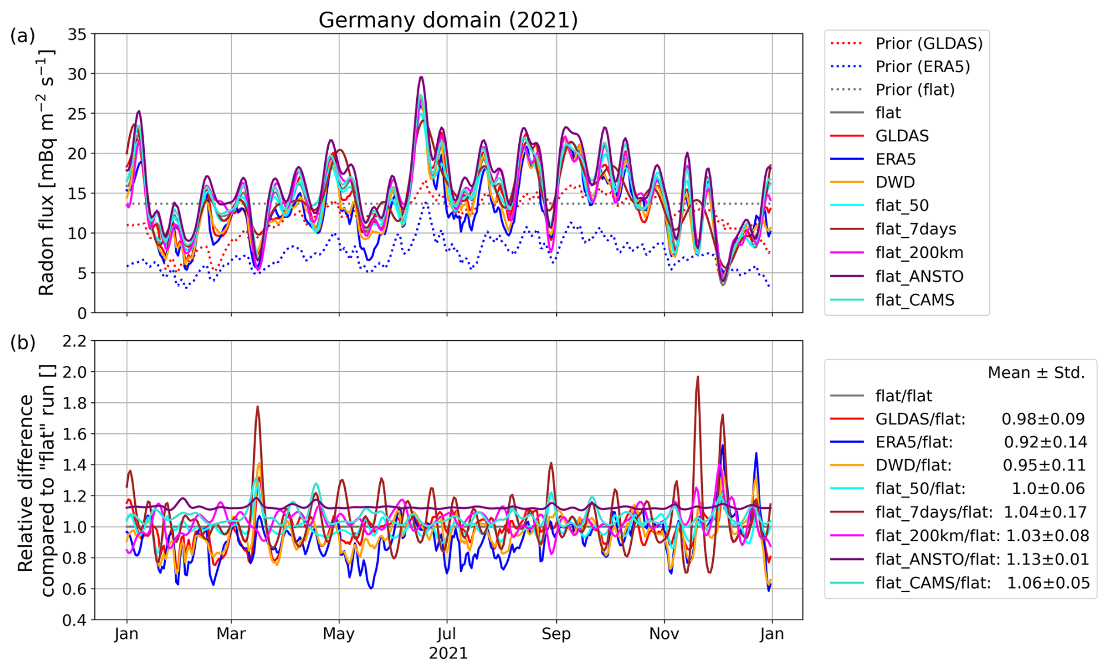1109x670 pixels.
Task: Click the red dotted Prior (GLDAS) legend line
Action: click(x=846, y=43)
